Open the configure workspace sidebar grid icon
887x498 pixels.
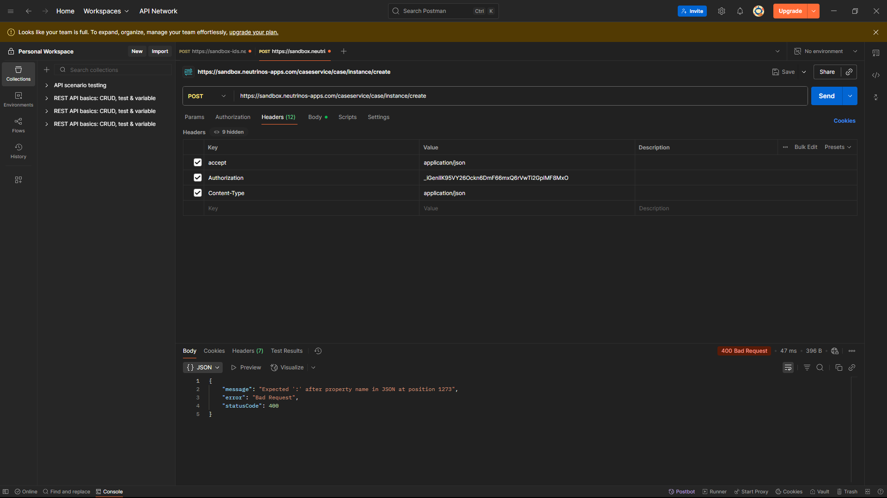18,180
